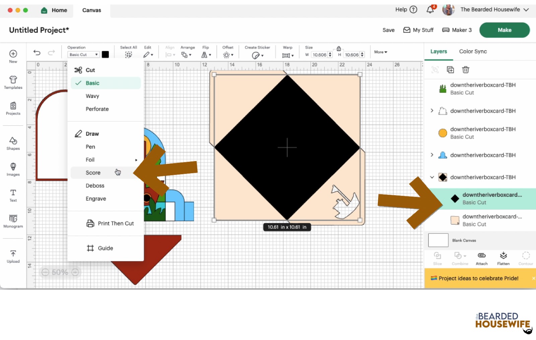
Task: Undo the last action
Action: click(x=37, y=52)
